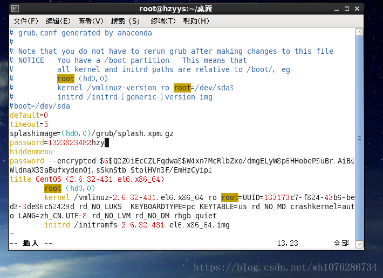Open the 查看(V) menu
383x278 pixels.
click(91, 21)
